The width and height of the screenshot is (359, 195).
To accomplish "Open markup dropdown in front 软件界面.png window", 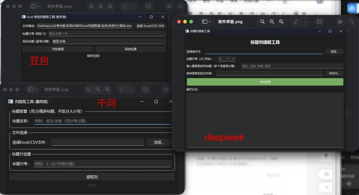I will tap(305, 22).
